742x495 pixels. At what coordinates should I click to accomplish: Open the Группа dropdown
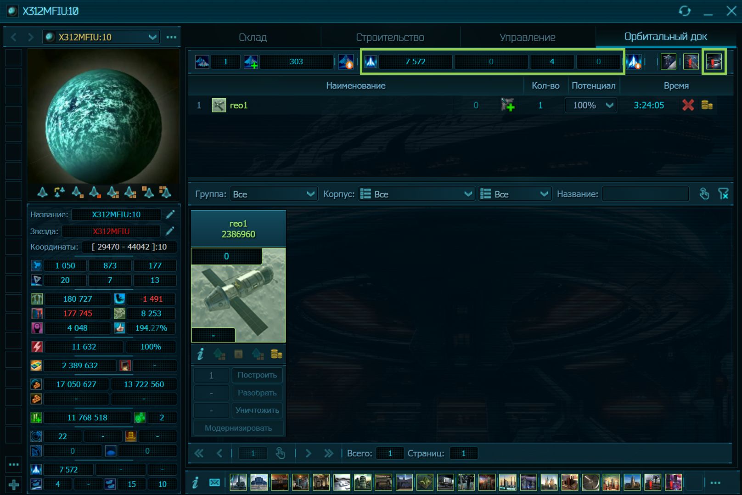pyautogui.click(x=273, y=194)
